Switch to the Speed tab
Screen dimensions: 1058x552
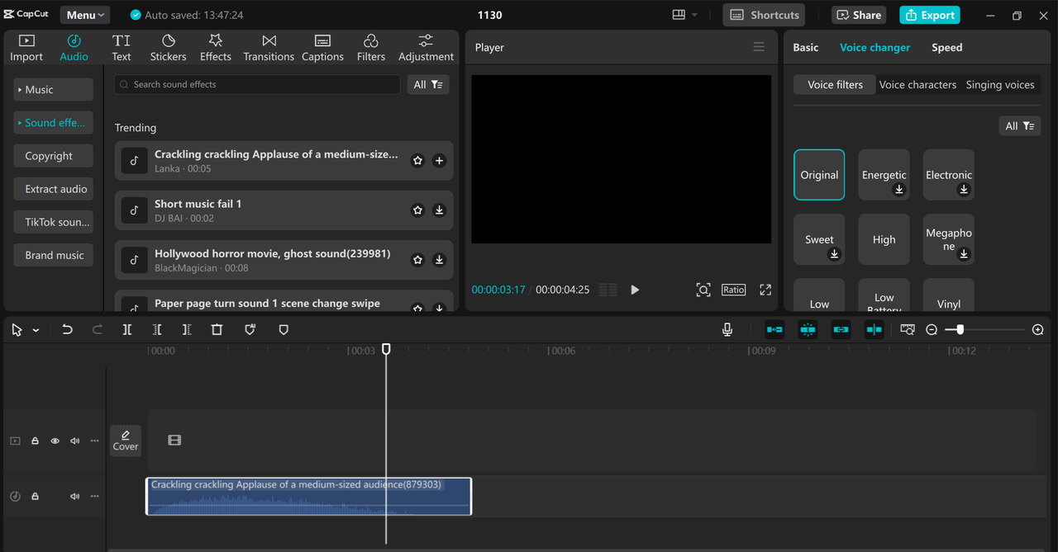946,47
